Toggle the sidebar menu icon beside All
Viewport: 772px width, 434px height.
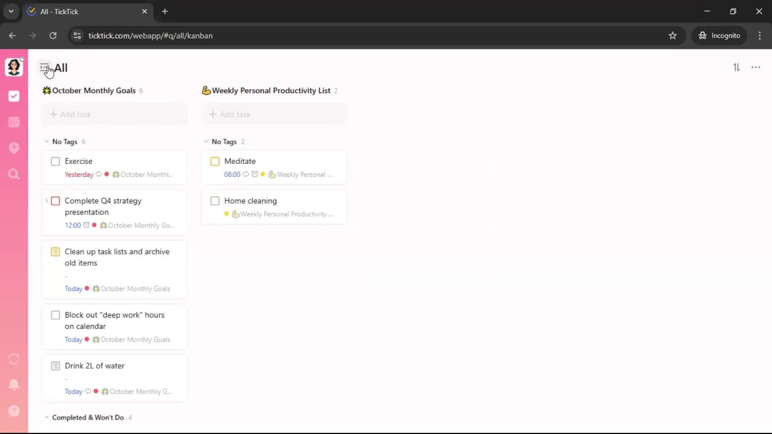44,67
